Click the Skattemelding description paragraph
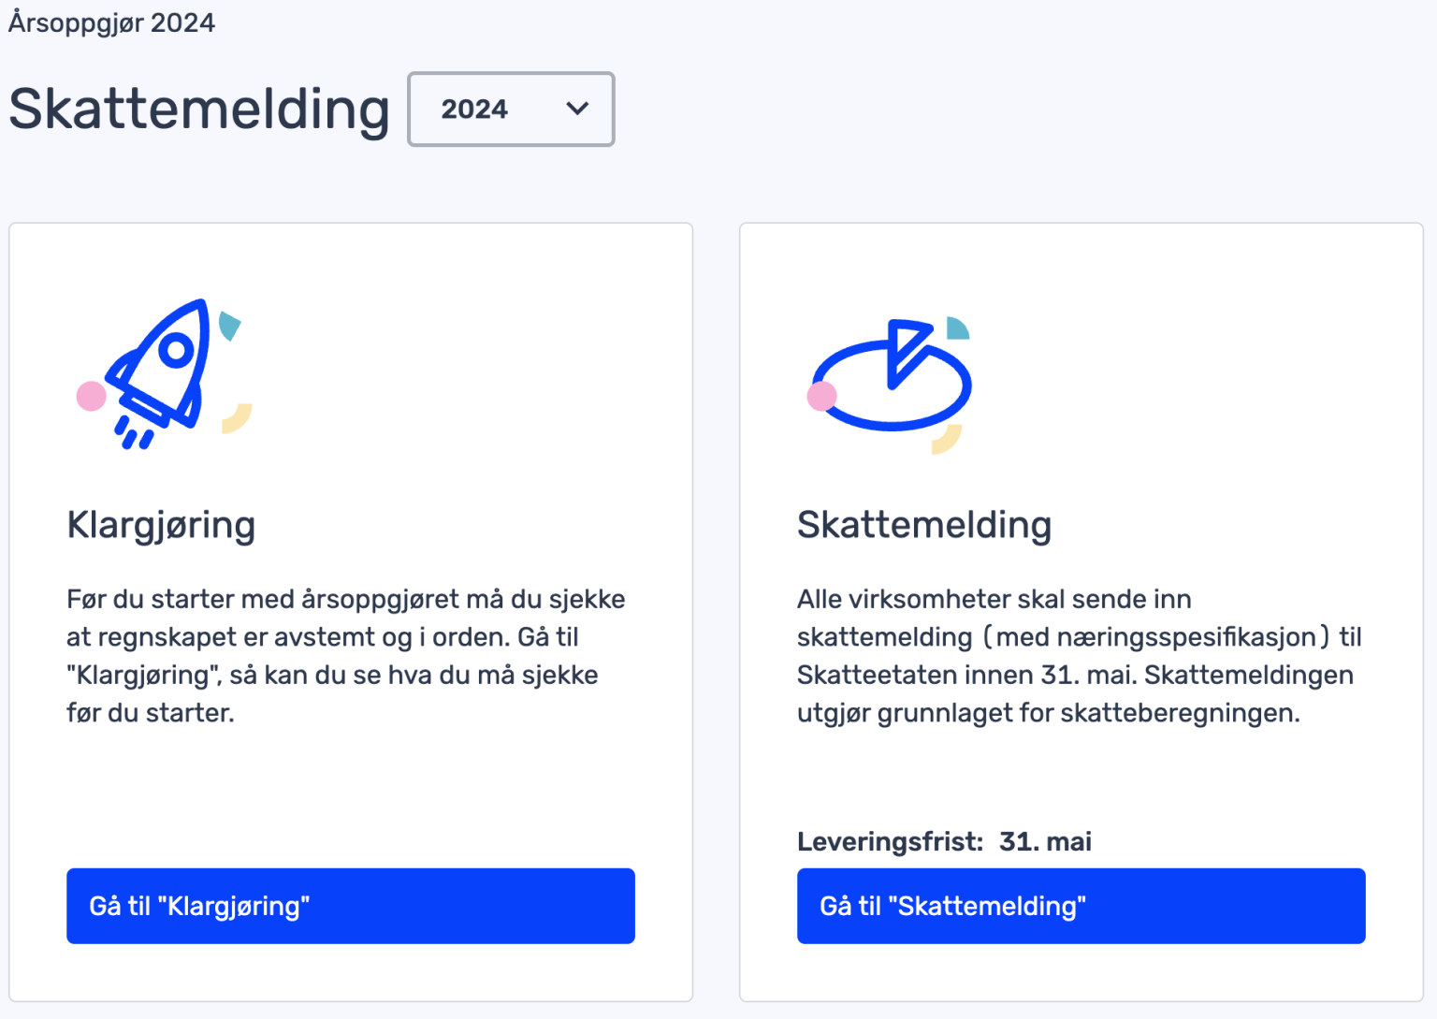The height and width of the screenshot is (1019, 1437). (x=1079, y=656)
